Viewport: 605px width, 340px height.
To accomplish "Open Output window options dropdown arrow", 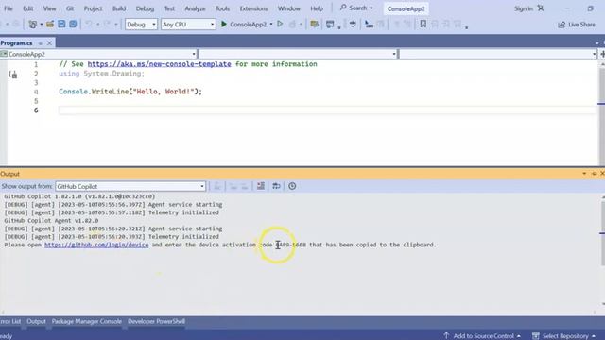I will tap(584, 174).
